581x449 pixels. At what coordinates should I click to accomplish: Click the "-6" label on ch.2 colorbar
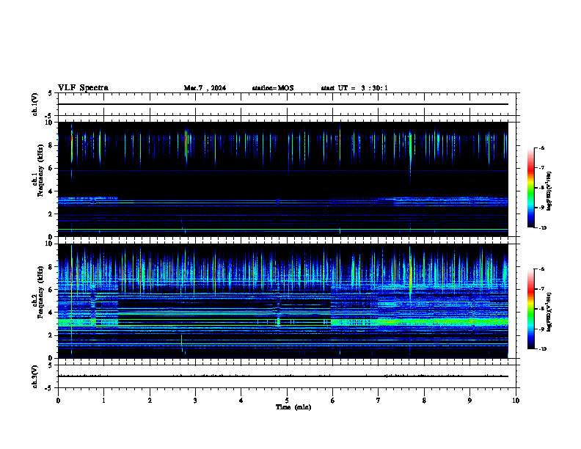542,269
